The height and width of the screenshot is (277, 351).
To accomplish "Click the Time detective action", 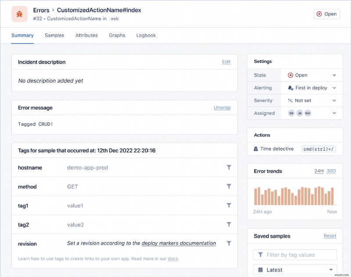I will (x=273, y=149).
